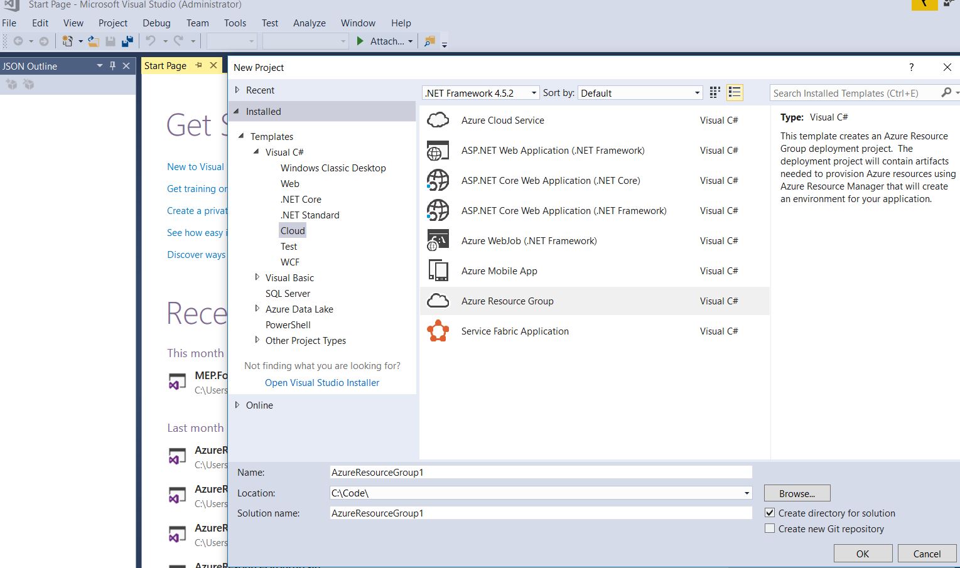Close the Start Page tab
960x568 pixels.
coord(213,65)
